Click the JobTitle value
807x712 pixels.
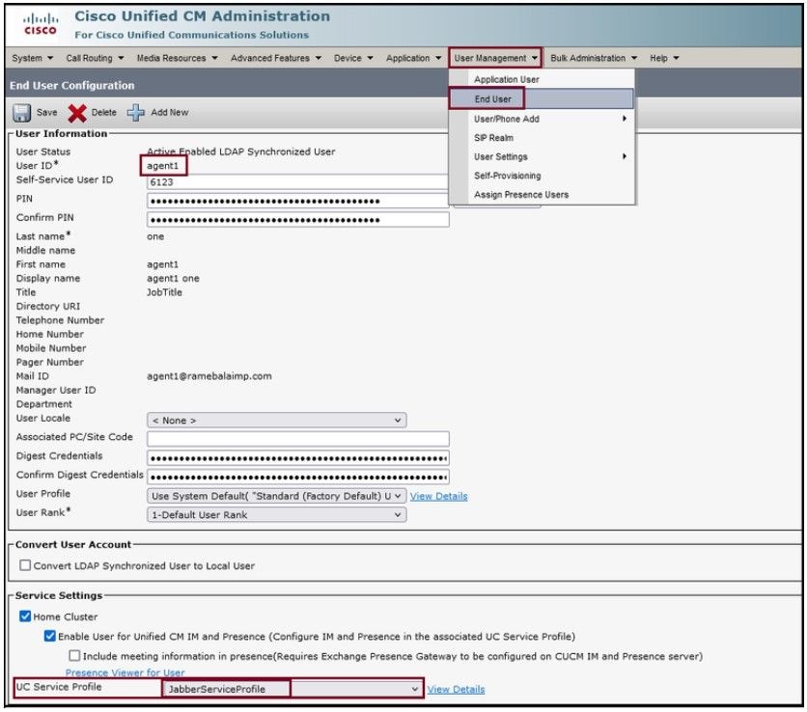[164, 292]
